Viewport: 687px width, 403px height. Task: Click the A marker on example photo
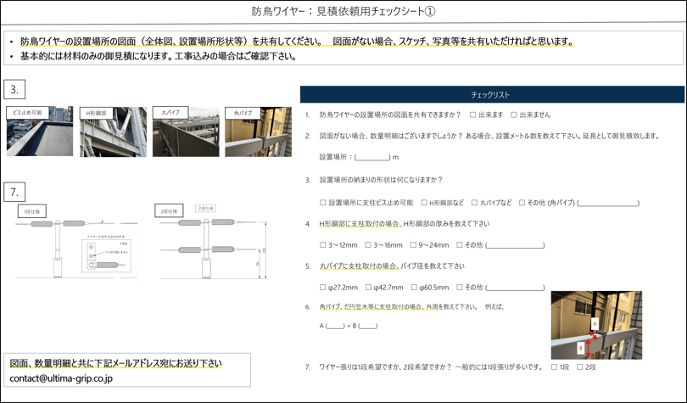pos(595,324)
